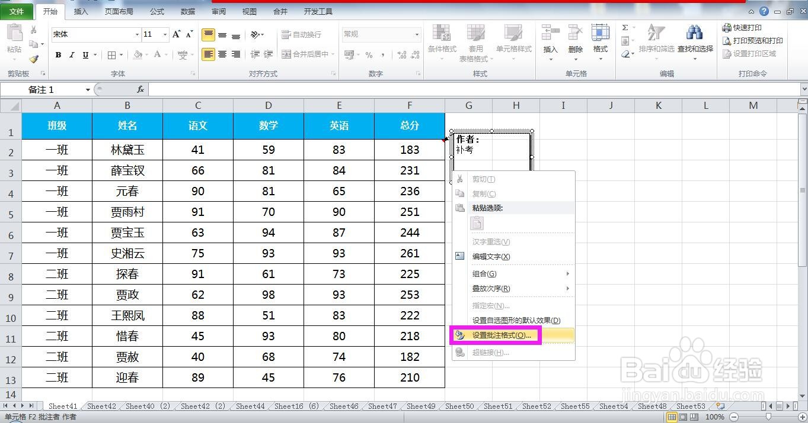Switch to the 插入 Insert ribbon tab
808x423 pixels.
pyautogui.click(x=81, y=12)
